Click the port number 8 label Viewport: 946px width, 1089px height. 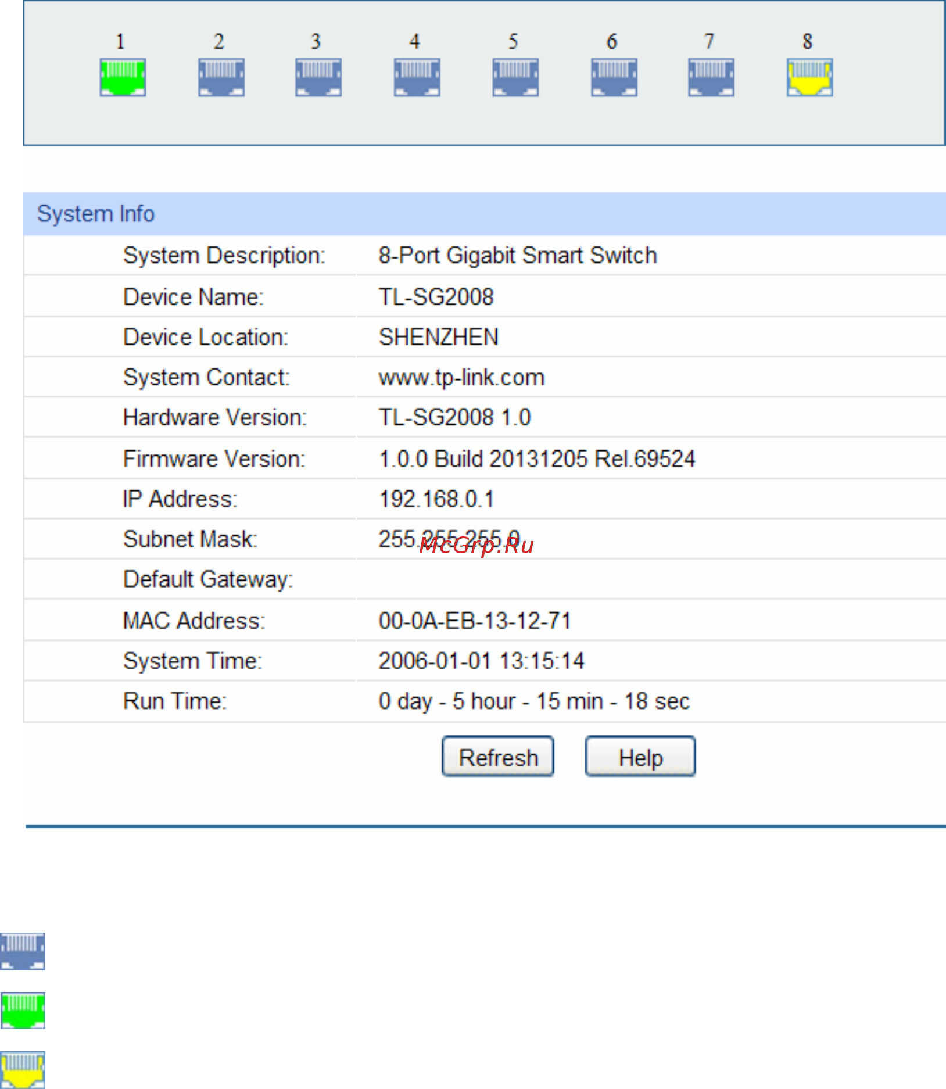tap(808, 42)
